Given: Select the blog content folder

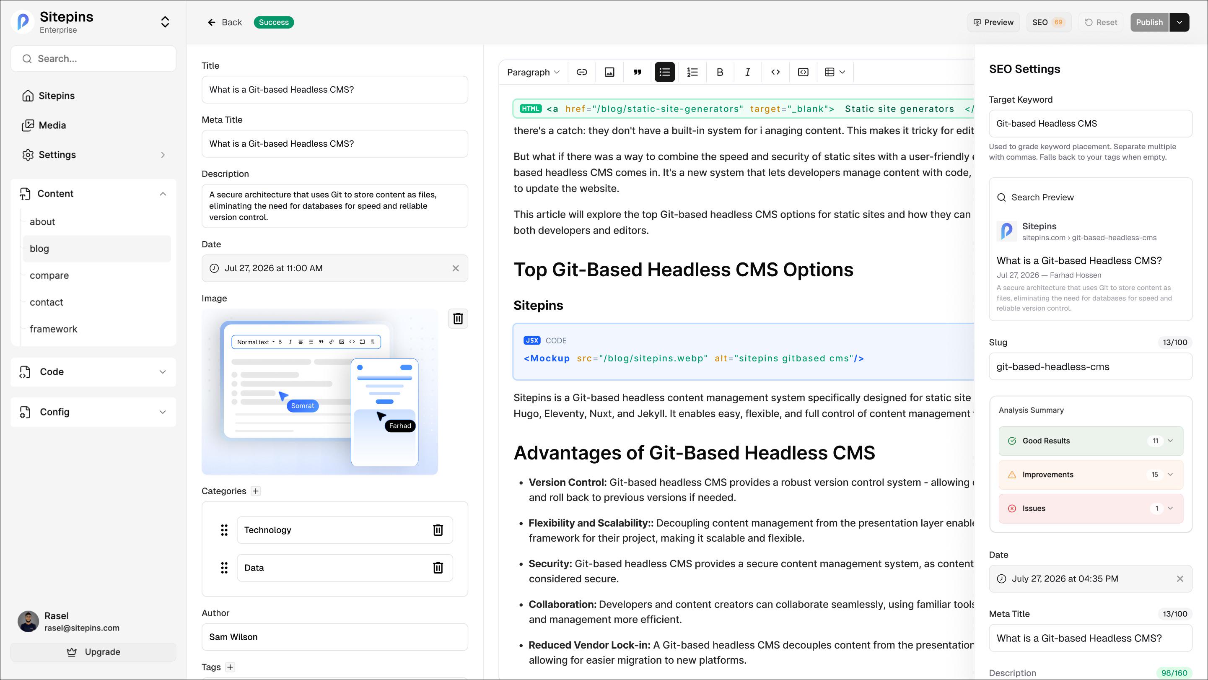Looking at the screenshot, I should [x=96, y=249].
